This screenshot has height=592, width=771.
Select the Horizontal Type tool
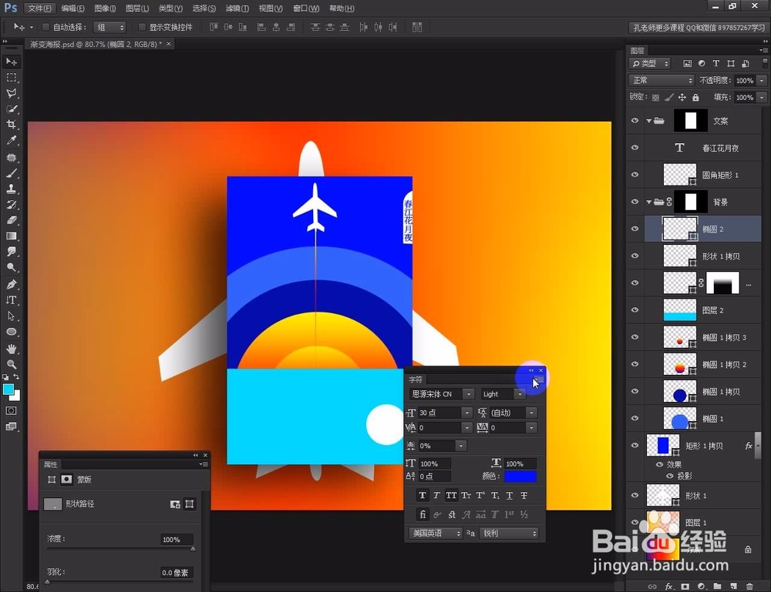(x=11, y=300)
